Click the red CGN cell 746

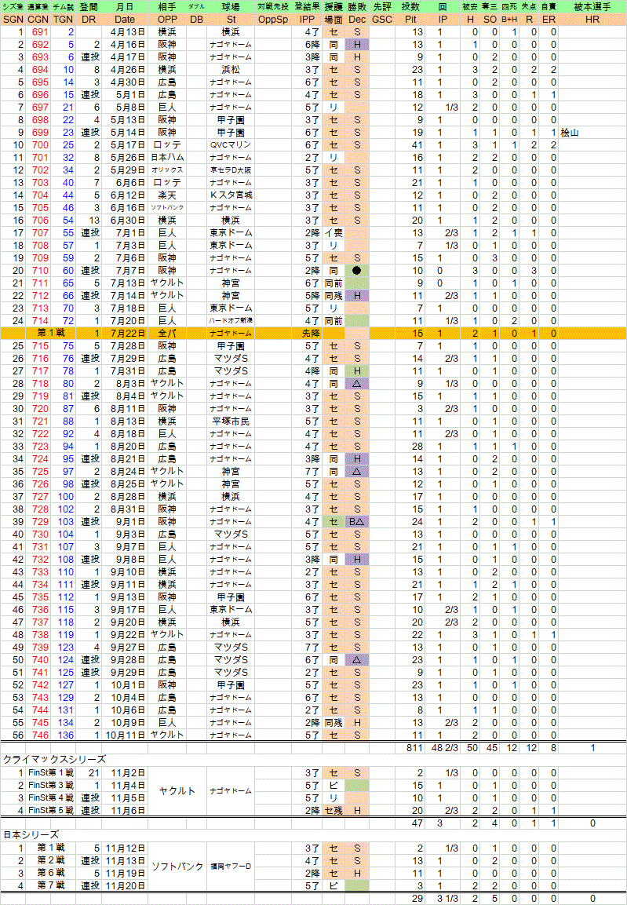pos(40,735)
